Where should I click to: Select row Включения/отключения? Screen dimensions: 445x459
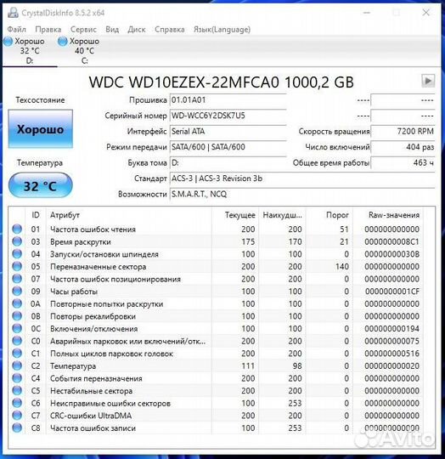click(x=216, y=328)
